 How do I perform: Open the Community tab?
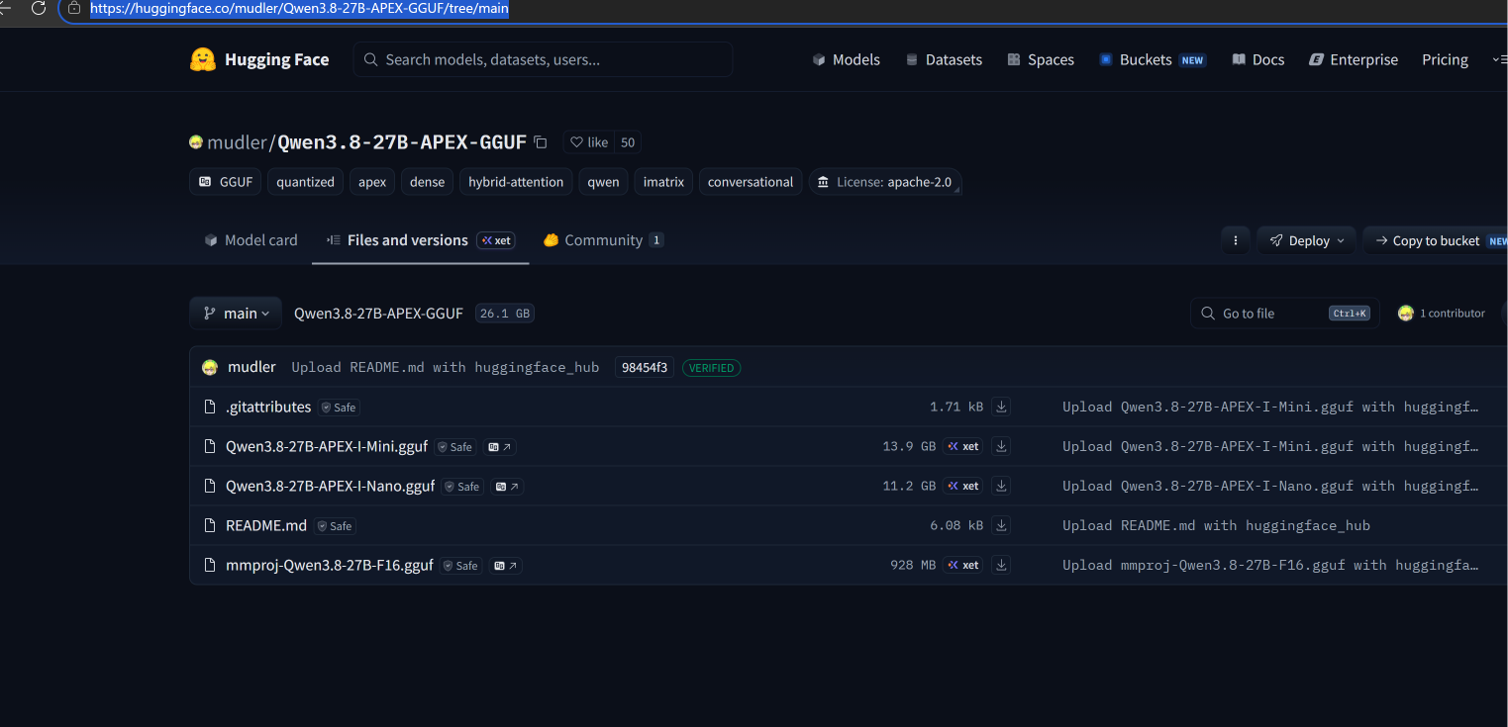[x=603, y=240]
